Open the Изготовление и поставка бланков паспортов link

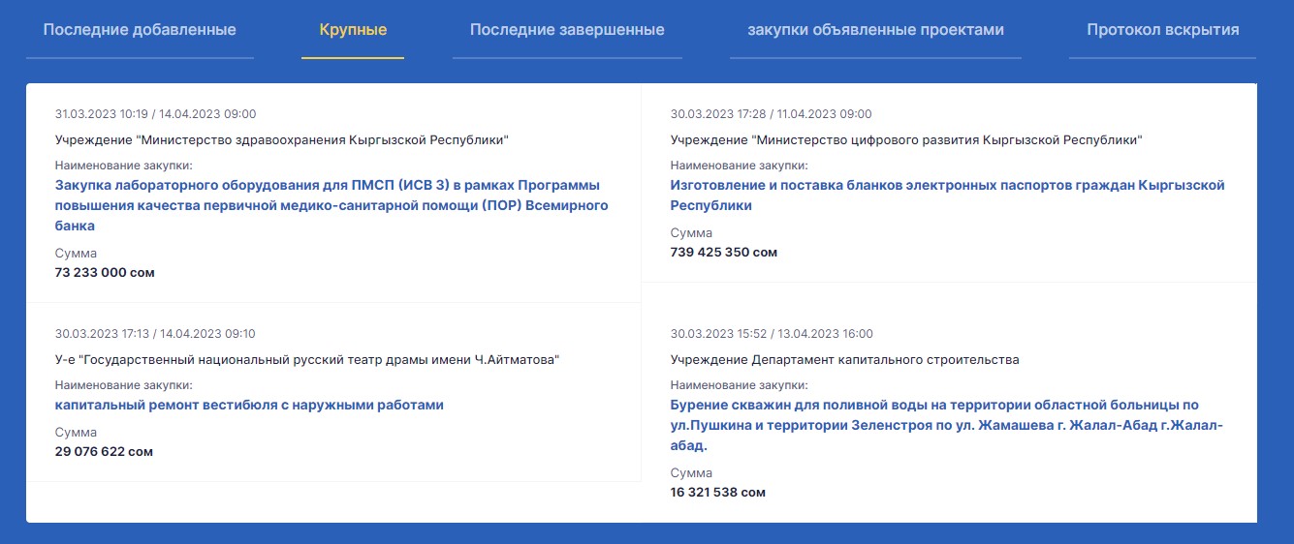coord(948,195)
